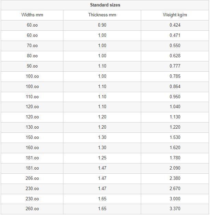The height and width of the screenshot is (215, 210).
Task: Click the 90.00 width cell
Action: tap(32, 66)
